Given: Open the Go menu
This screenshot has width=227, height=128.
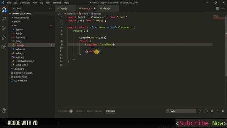Looking at the screenshot, I should pos(41,2).
